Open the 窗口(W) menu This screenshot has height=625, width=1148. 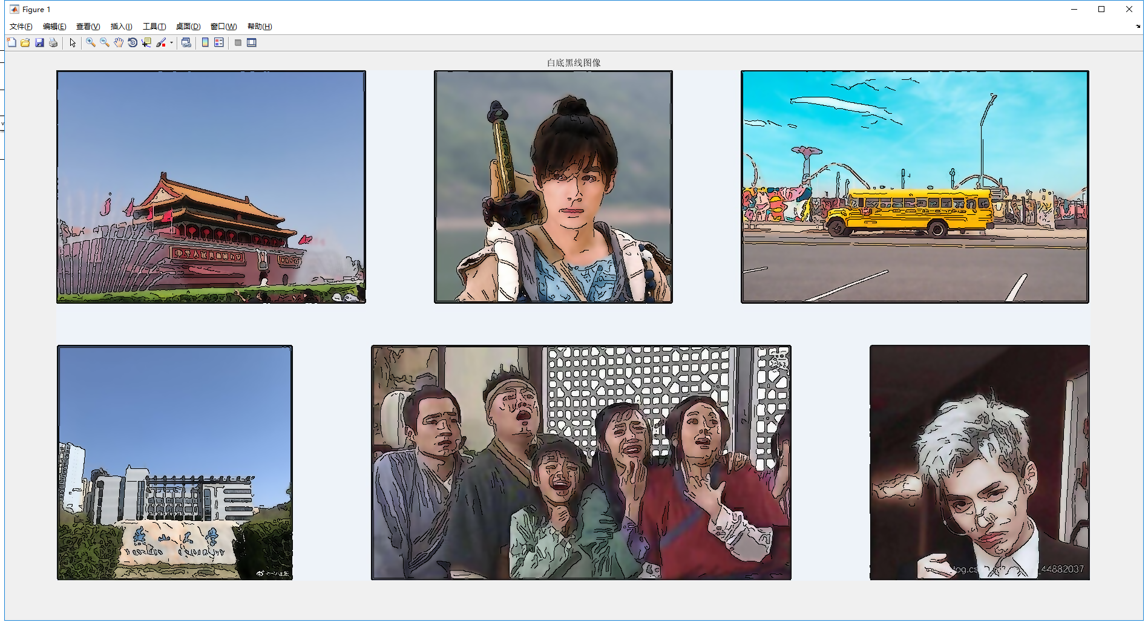tap(223, 27)
